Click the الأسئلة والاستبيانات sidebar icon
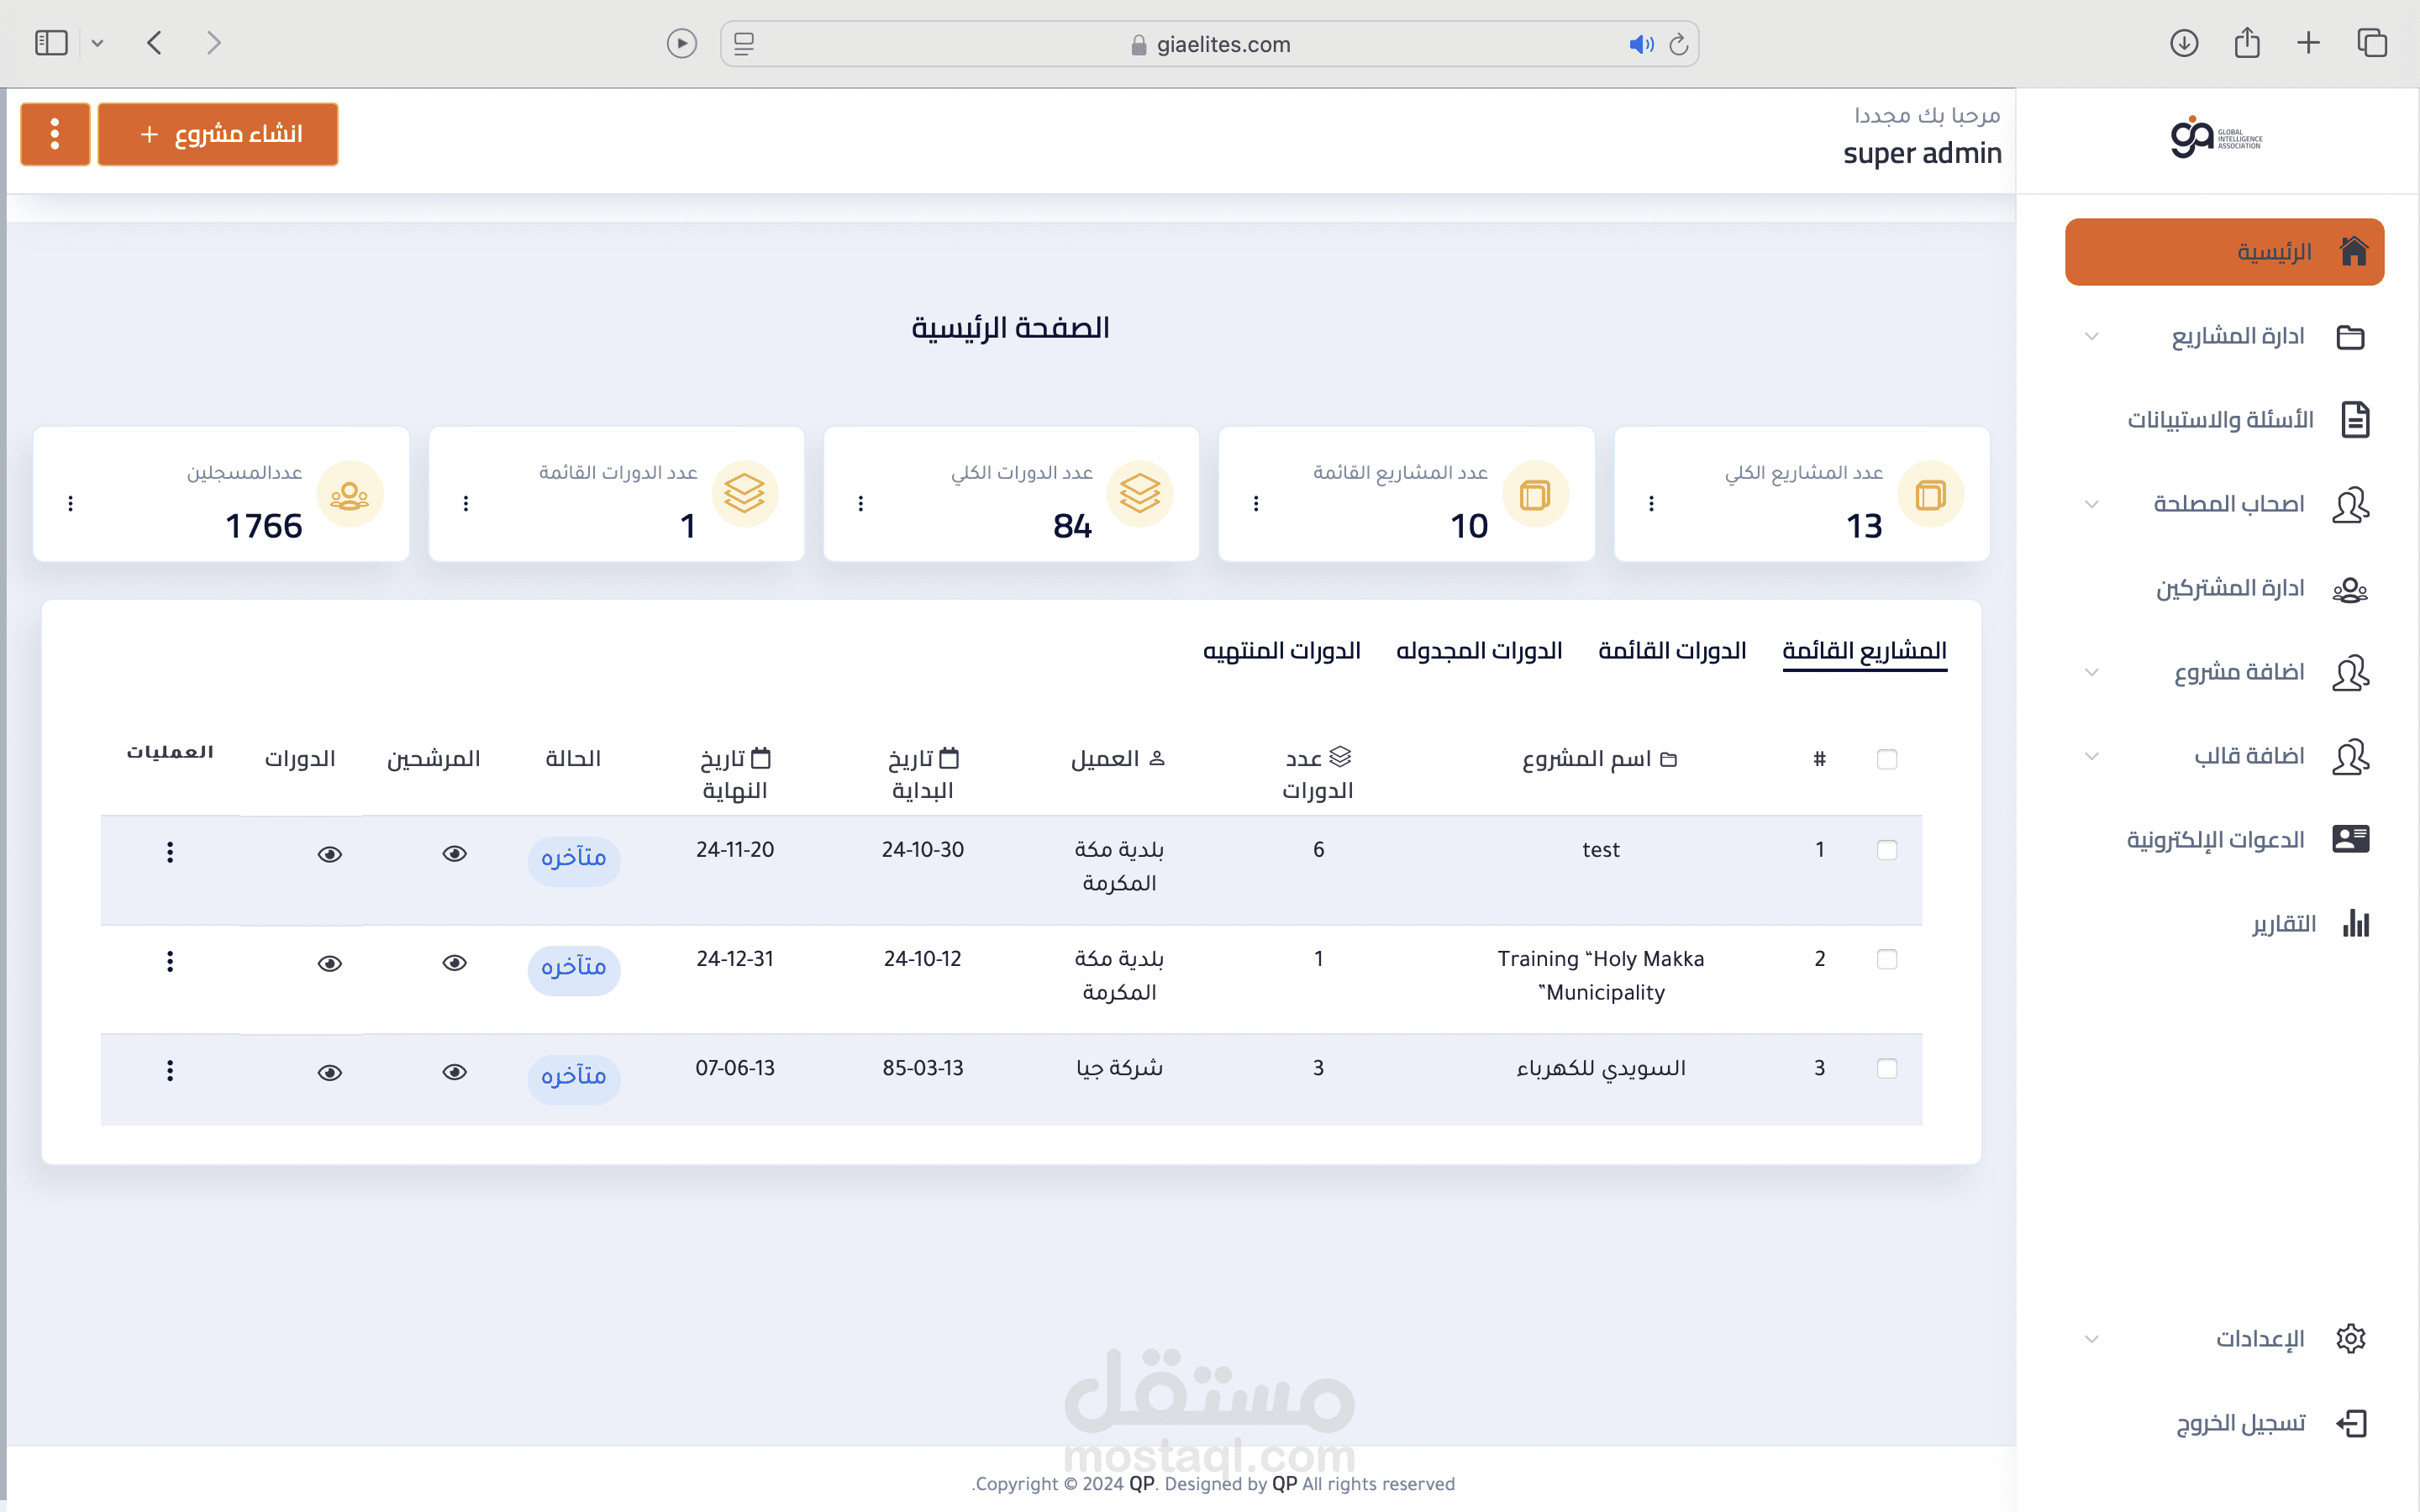Image resolution: width=2420 pixels, height=1512 pixels. coord(2356,419)
